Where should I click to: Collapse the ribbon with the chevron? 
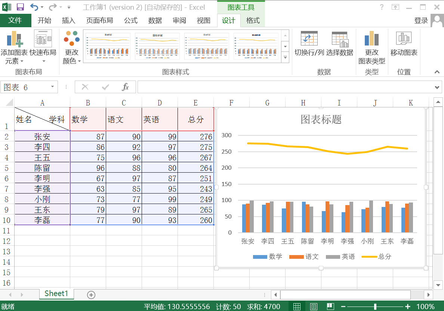click(437, 72)
